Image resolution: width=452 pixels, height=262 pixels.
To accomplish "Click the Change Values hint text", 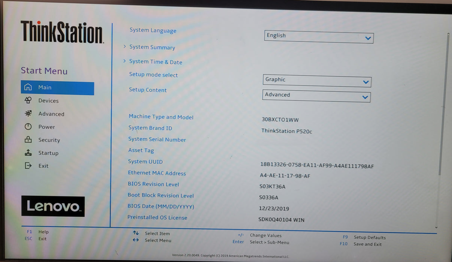I will click(266, 235).
